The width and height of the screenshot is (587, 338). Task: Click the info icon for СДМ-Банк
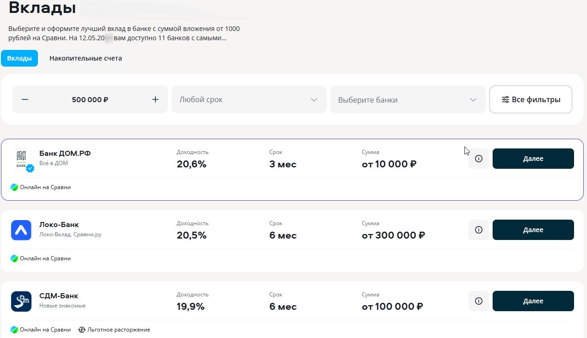[x=479, y=301]
